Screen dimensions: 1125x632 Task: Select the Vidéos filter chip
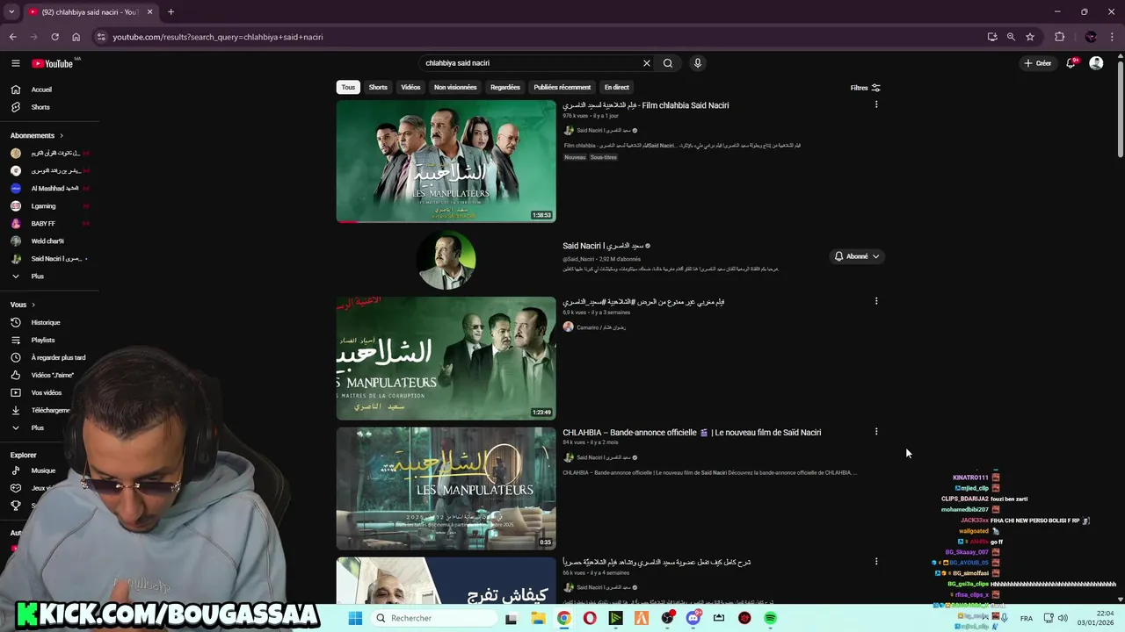pyautogui.click(x=410, y=87)
